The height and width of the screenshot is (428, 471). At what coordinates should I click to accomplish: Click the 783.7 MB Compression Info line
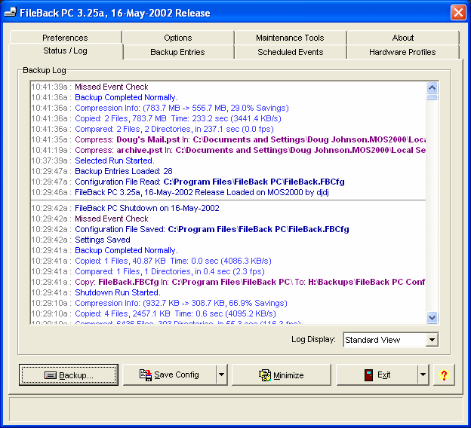(160, 108)
